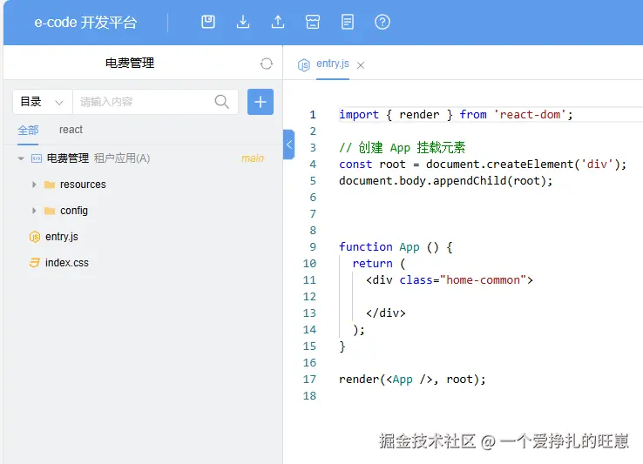Switch to the react tab
643x464 pixels.
click(71, 130)
